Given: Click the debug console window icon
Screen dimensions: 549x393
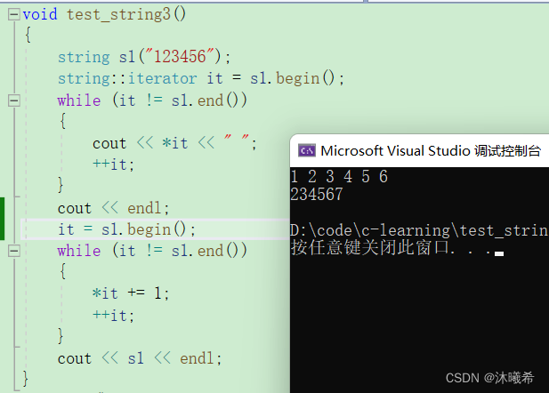Looking at the screenshot, I should [307, 151].
